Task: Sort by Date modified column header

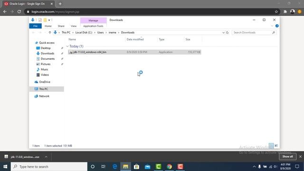Action: pyautogui.click(x=135, y=39)
